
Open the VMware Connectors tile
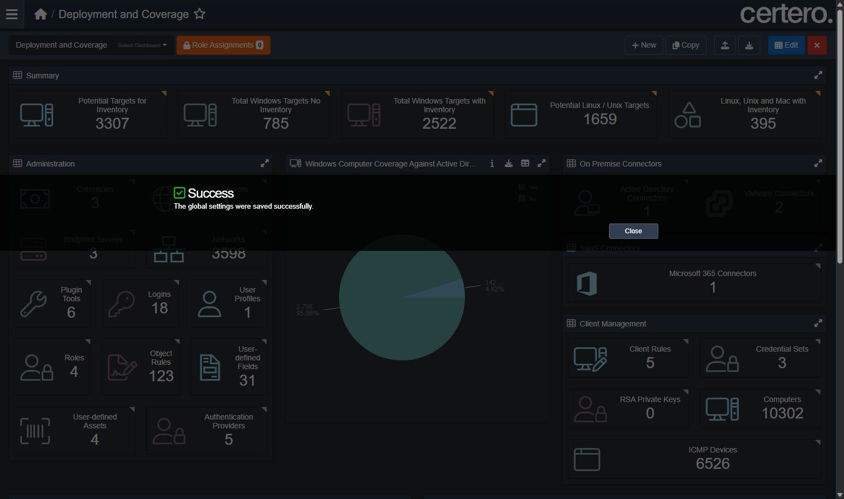pyautogui.click(x=760, y=202)
